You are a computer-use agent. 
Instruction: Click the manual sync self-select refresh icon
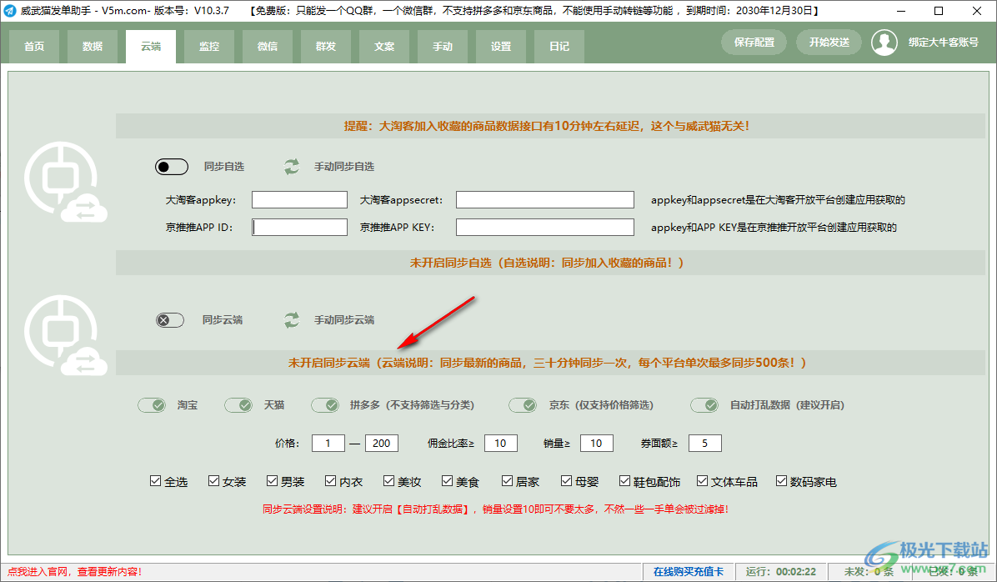(x=291, y=167)
